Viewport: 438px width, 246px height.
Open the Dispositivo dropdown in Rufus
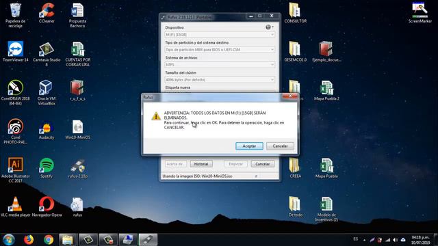[220, 35]
